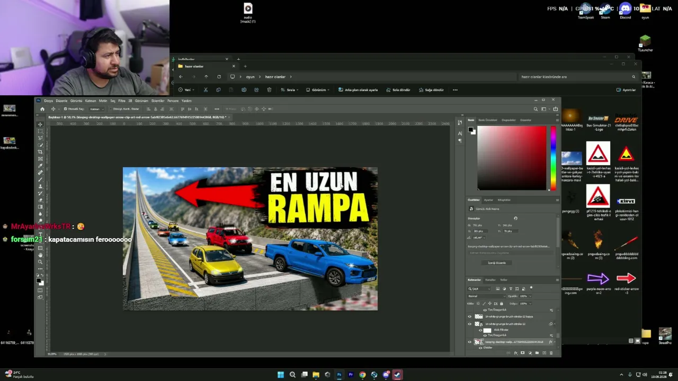Open the Filtre menu in Photoshop
Viewport: 678px width, 381px height.
click(x=122, y=101)
